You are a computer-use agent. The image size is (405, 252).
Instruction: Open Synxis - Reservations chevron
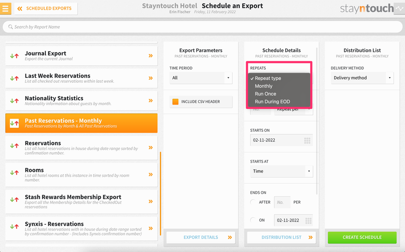pos(151,228)
